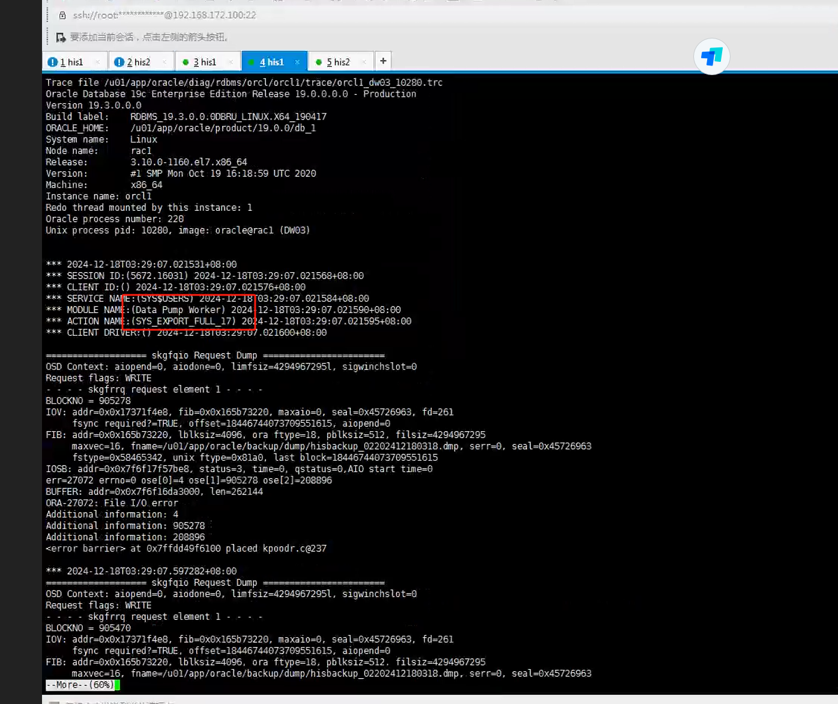The height and width of the screenshot is (704, 838).
Task: Click the "ACTION NAME:(SYS_EXPORT_FULL_17)" line
Action: (x=229, y=321)
